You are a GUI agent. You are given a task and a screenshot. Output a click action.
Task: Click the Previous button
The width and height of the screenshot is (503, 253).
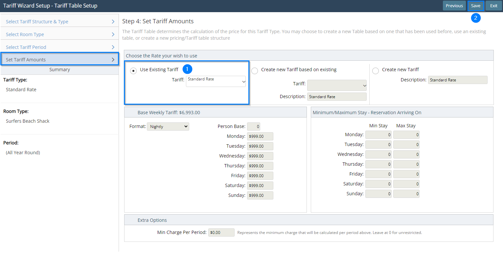454,6
